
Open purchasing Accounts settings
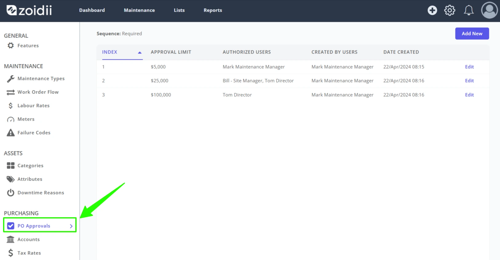pos(29,239)
